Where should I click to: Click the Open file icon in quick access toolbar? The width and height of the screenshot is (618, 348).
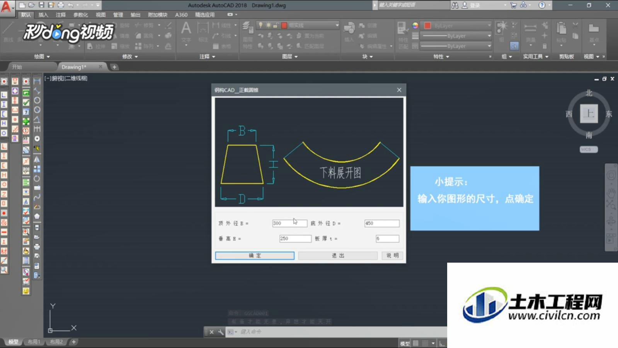point(32,5)
